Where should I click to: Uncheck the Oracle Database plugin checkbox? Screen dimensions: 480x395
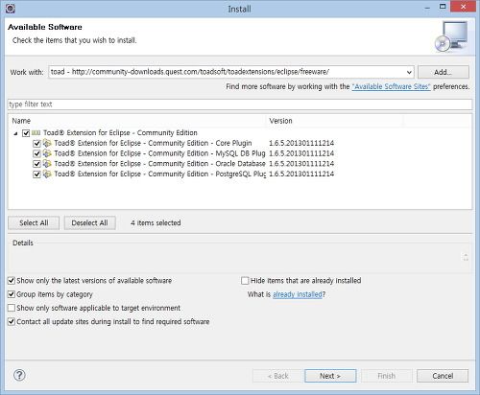pyautogui.click(x=36, y=164)
